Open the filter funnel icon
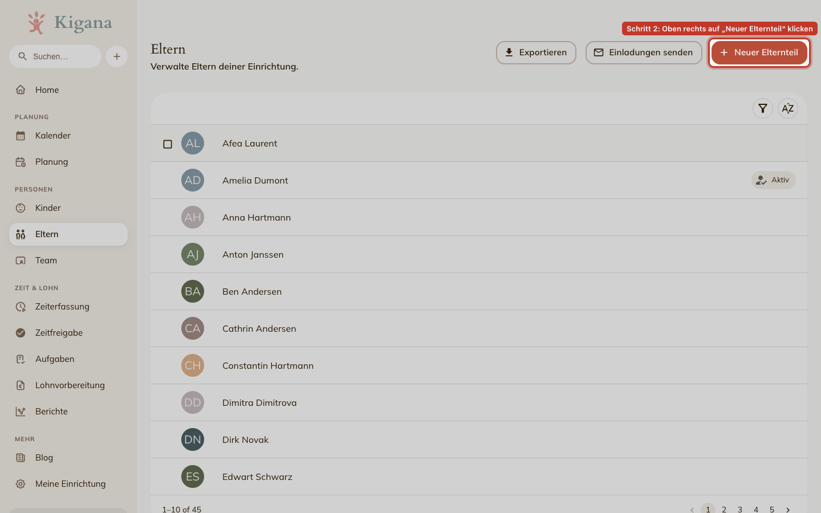This screenshot has width=821, height=513. point(763,108)
